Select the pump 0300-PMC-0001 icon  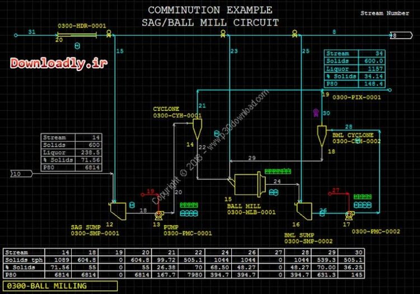(158, 215)
